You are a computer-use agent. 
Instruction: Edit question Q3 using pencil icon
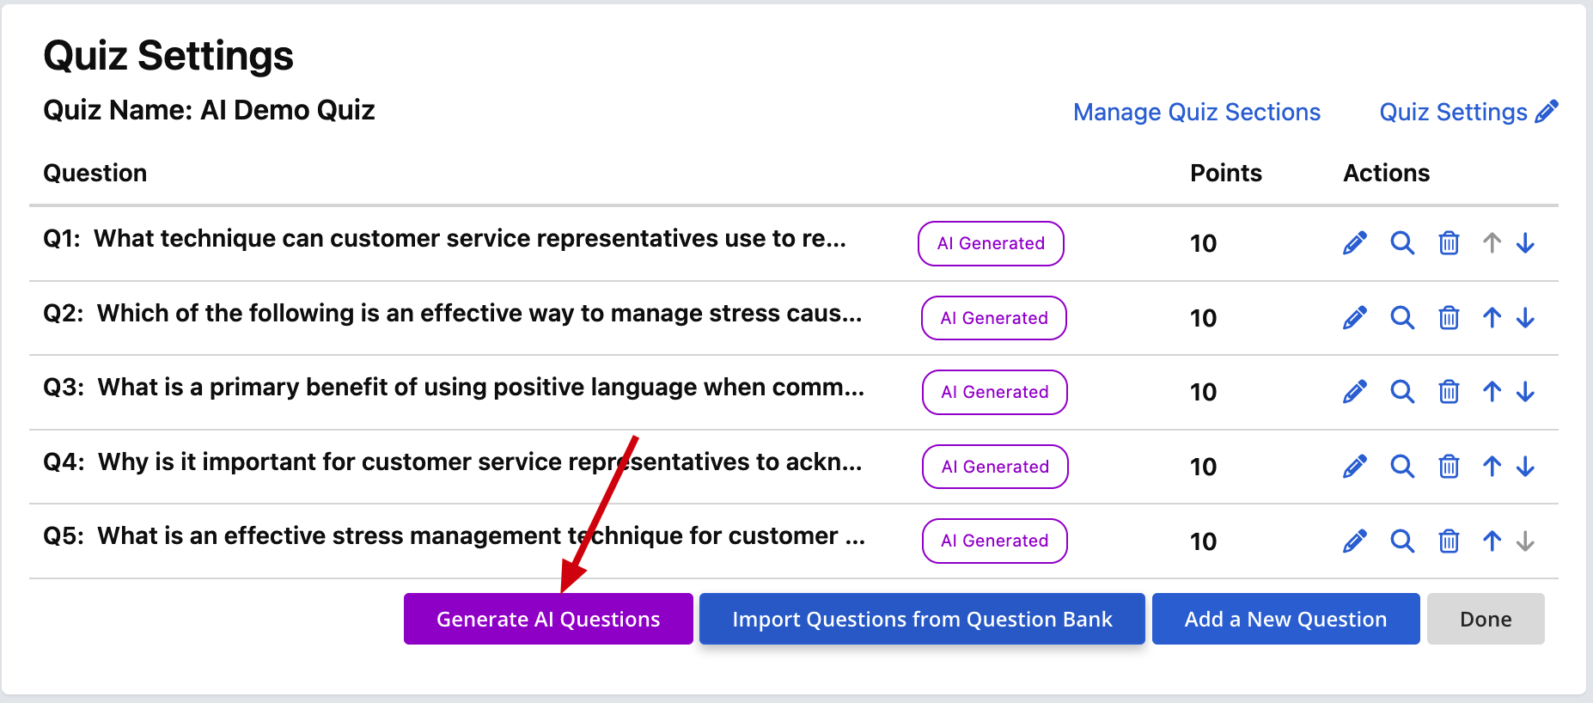tap(1355, 392)
